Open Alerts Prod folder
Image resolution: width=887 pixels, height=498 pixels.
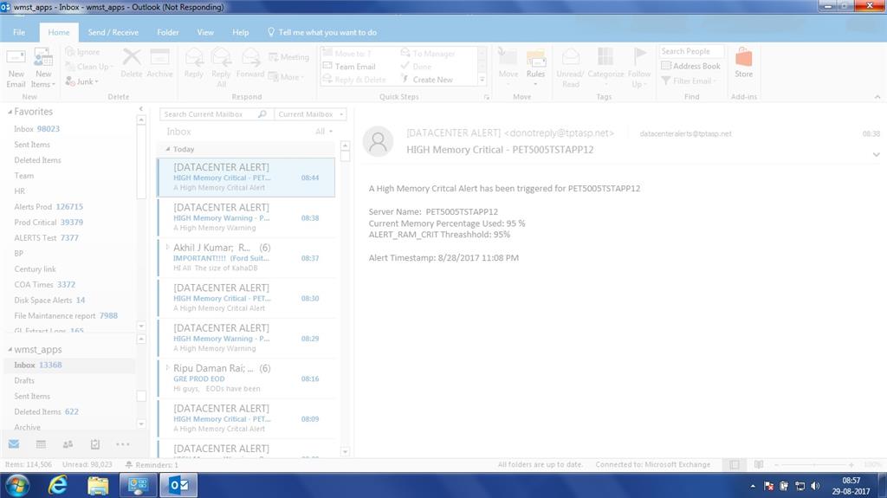pos(49,207)
